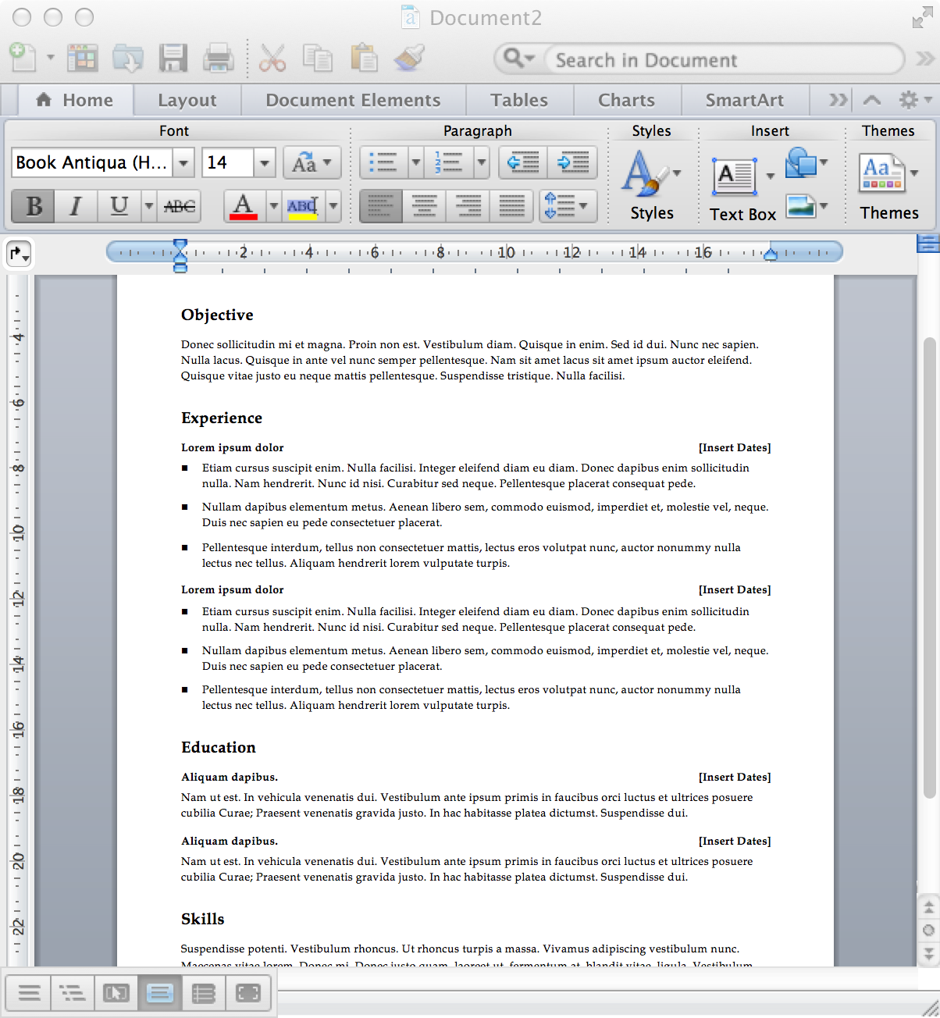Open underline style dropdown arrow
The image size is (940, 1018).
pos(148,206)
